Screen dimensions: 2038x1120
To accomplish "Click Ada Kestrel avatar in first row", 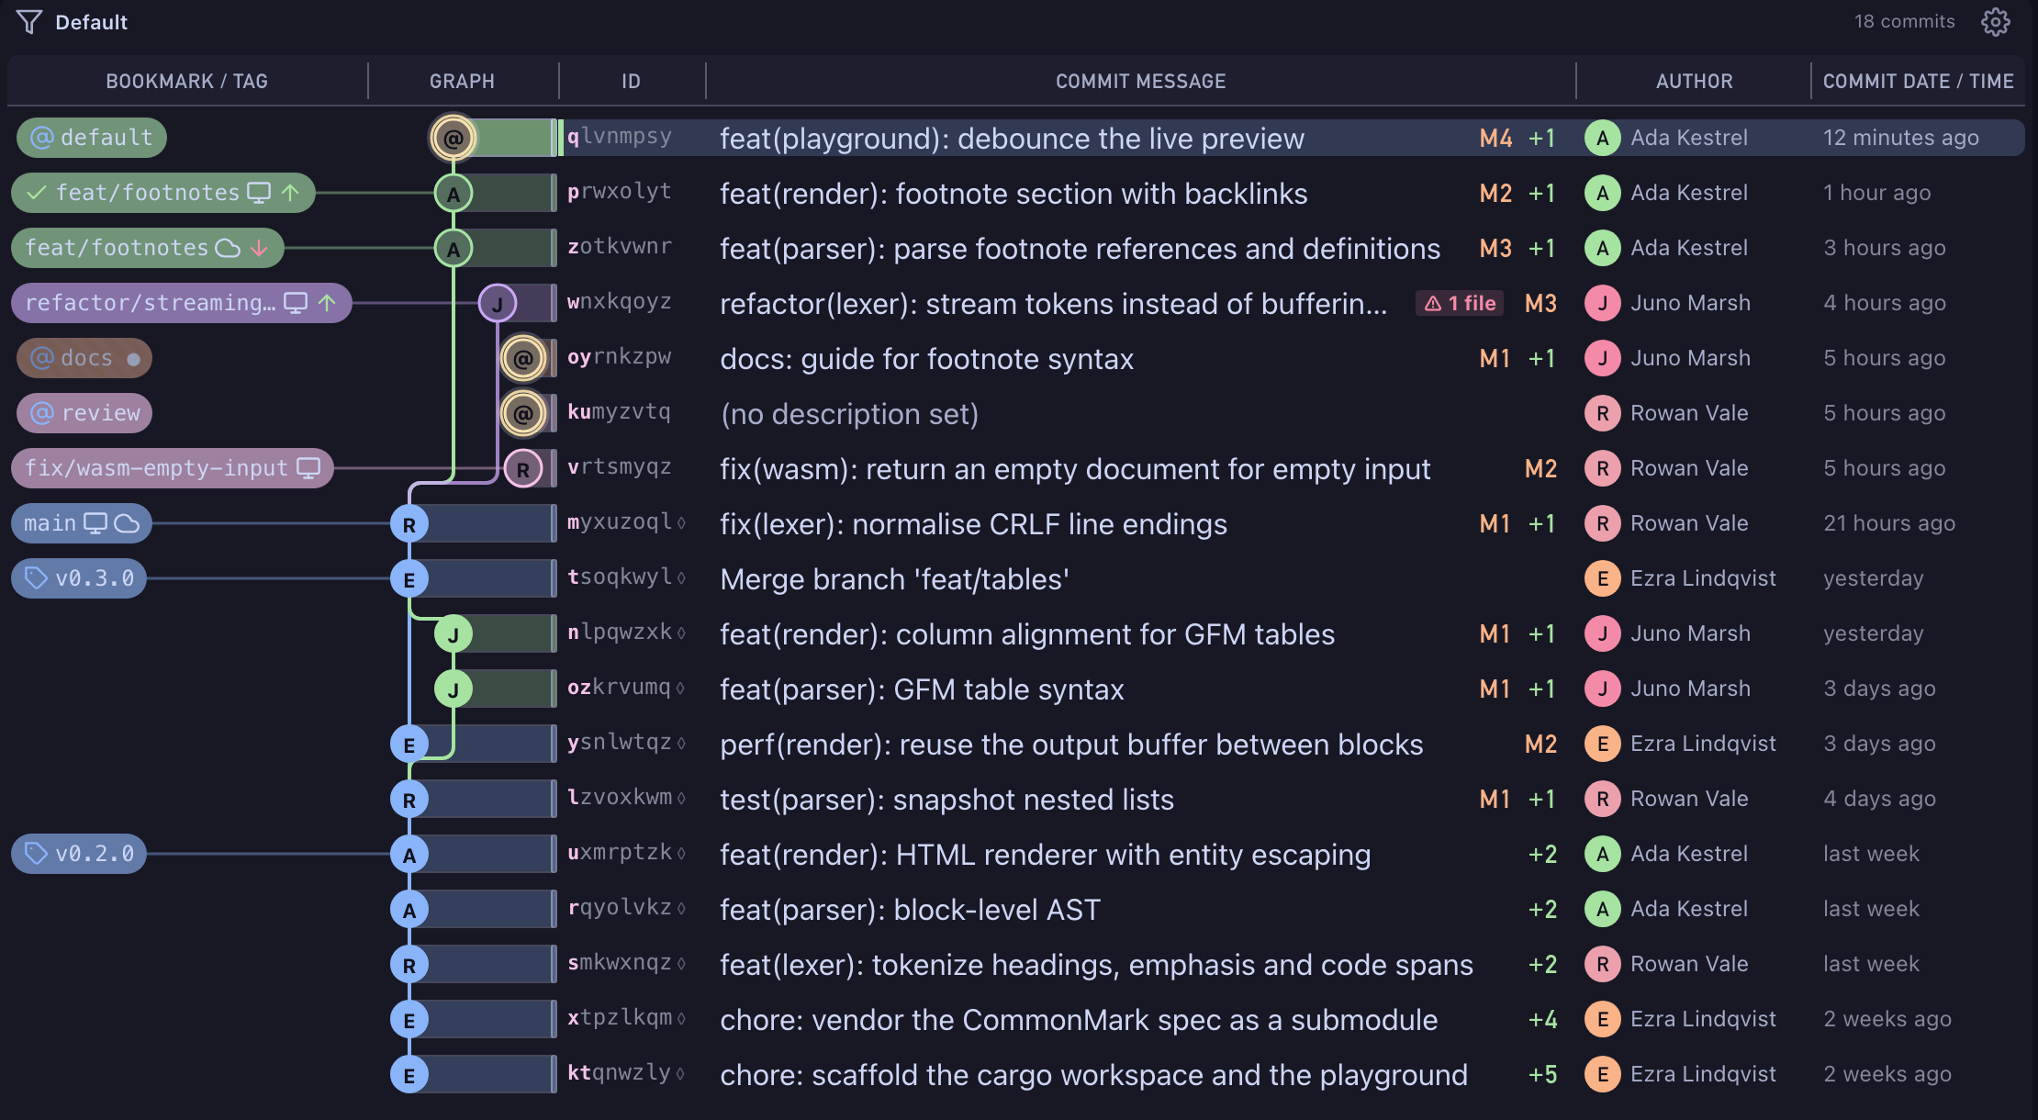I will 1603,138.
